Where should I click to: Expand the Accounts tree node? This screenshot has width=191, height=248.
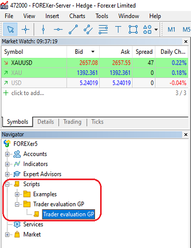[x=7, y=154]
